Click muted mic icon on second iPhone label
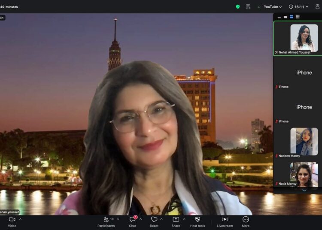Viewport: 322px width, 230px height. pyautogui.click(x=276, y=121)
